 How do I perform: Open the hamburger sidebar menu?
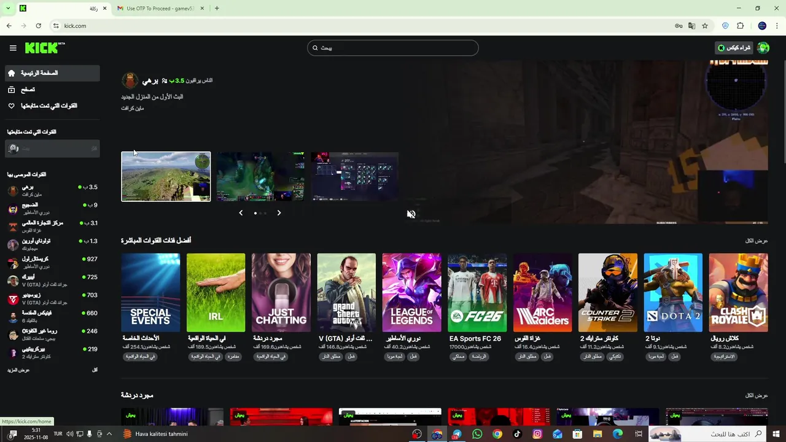(x=13, y=48)
